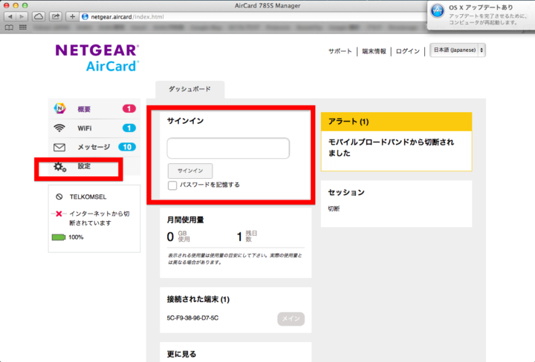Click the 100% battery percentage

tap(76, 237)
